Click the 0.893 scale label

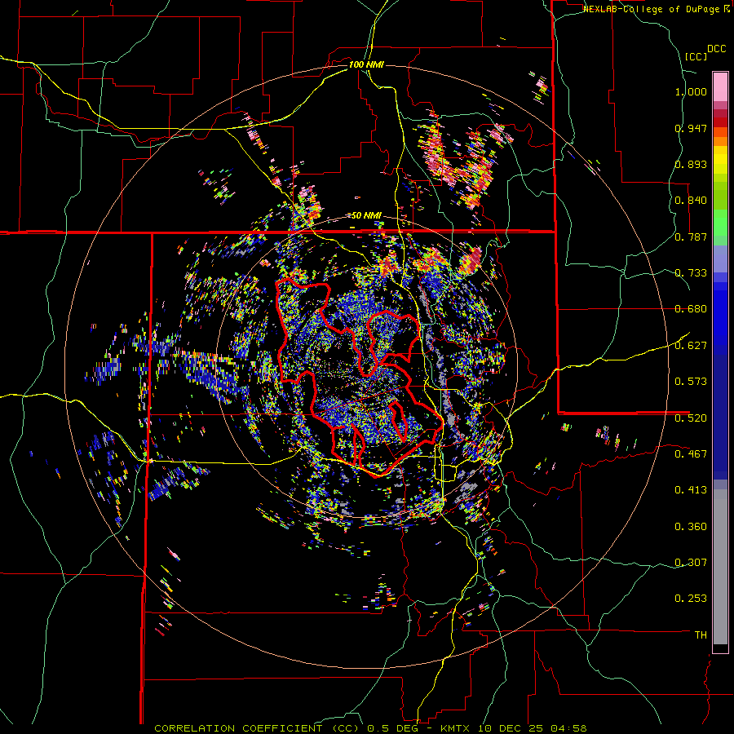[691, 164]
